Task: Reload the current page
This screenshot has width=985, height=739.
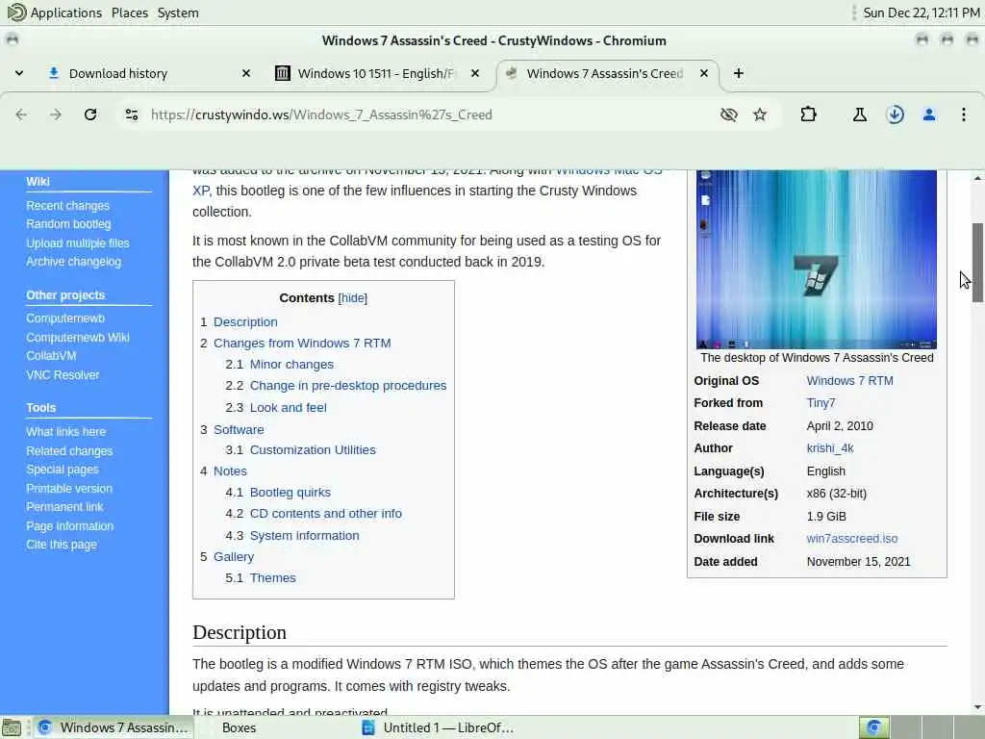Action: pyautogui.click(x=90, y=115)
